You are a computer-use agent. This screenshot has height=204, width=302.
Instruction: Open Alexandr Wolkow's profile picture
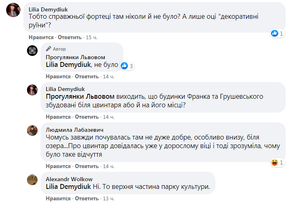(32, 180)
